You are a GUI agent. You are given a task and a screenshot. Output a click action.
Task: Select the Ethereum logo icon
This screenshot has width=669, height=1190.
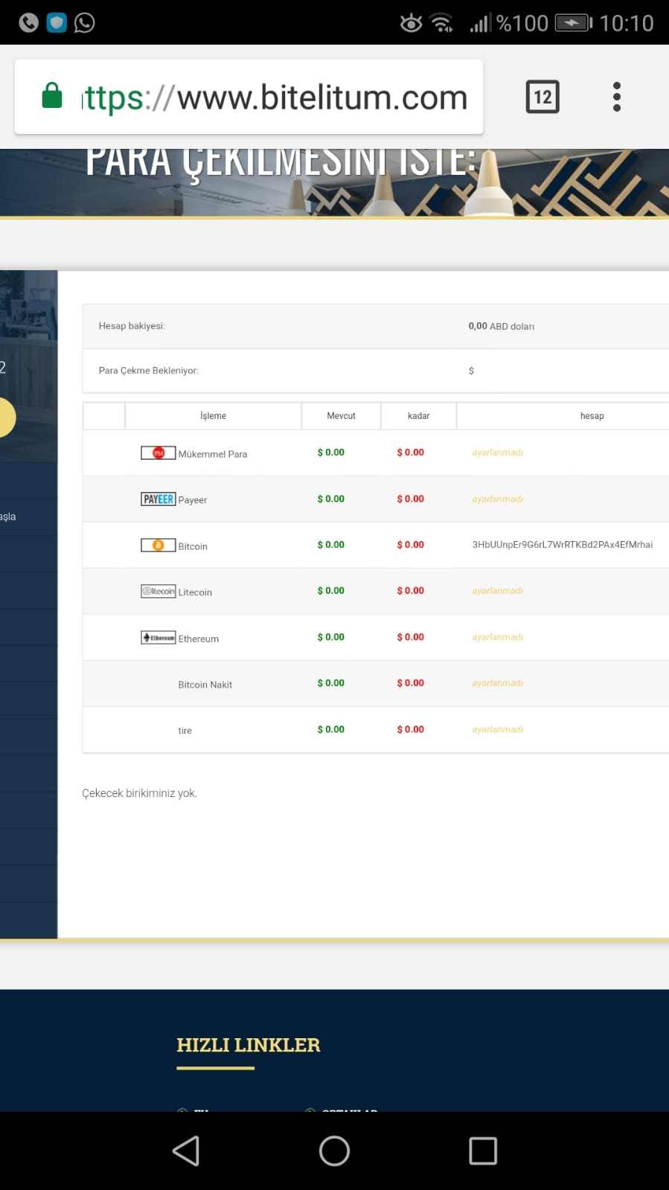point(158,638)
